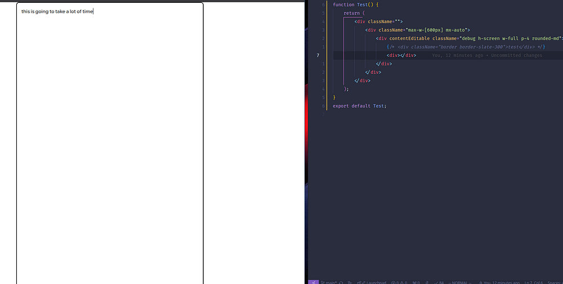
Task: Click the 'Uncommitted changes' inline blame annotation
Action: click(517, 55)
